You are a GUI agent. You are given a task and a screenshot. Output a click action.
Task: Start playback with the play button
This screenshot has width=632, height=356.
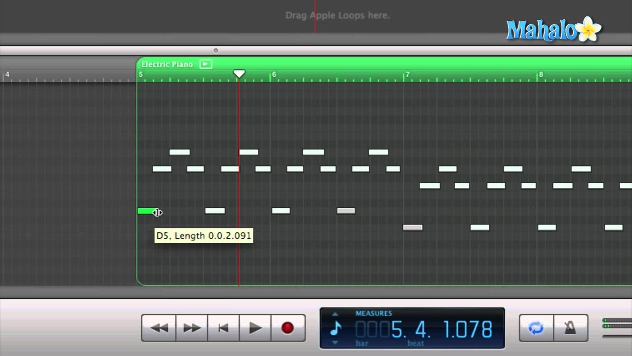(255, 328)
